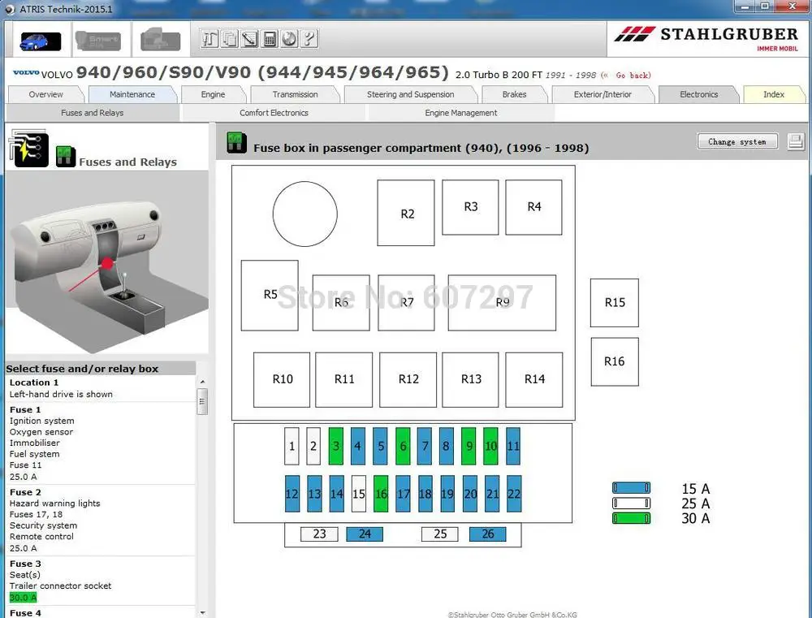Viewport: 812px width, 618px height.
Task: Click highlighted 30.0 A value for Fuse 3
Action: [24, 597]
